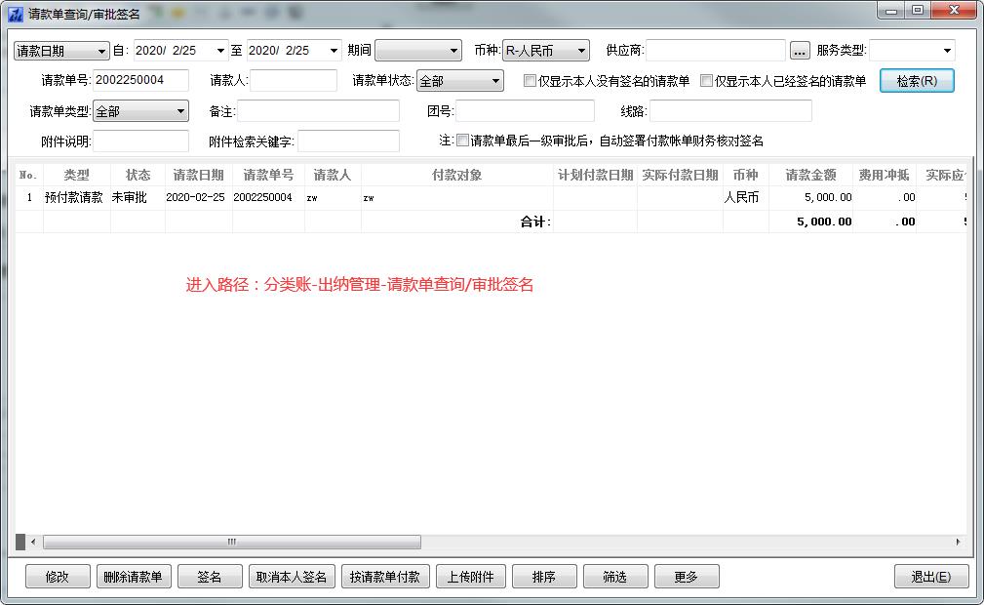Click the horizontal scrollbar left arrow
984x605 pixels.
coord(33,542)
